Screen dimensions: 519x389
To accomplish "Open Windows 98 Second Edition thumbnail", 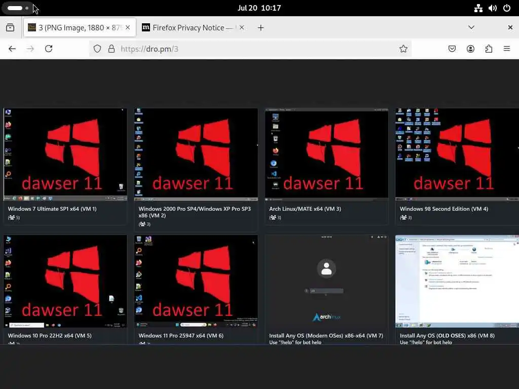I will pyautogui.click(x=457, y=154).
